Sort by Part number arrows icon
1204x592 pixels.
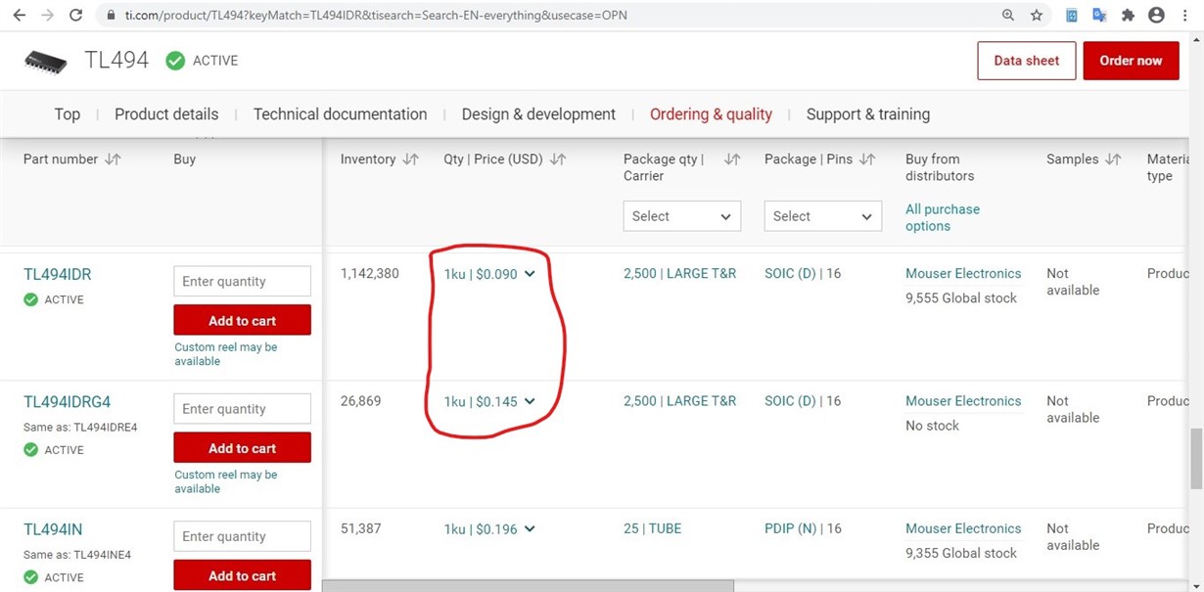click(x=113, y=159)
